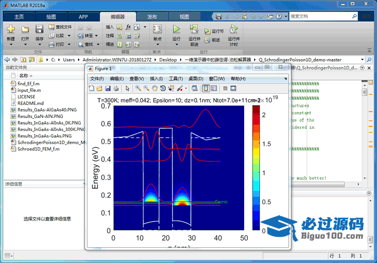Switch to the 发布 ribbon tab

click(152, 17)
